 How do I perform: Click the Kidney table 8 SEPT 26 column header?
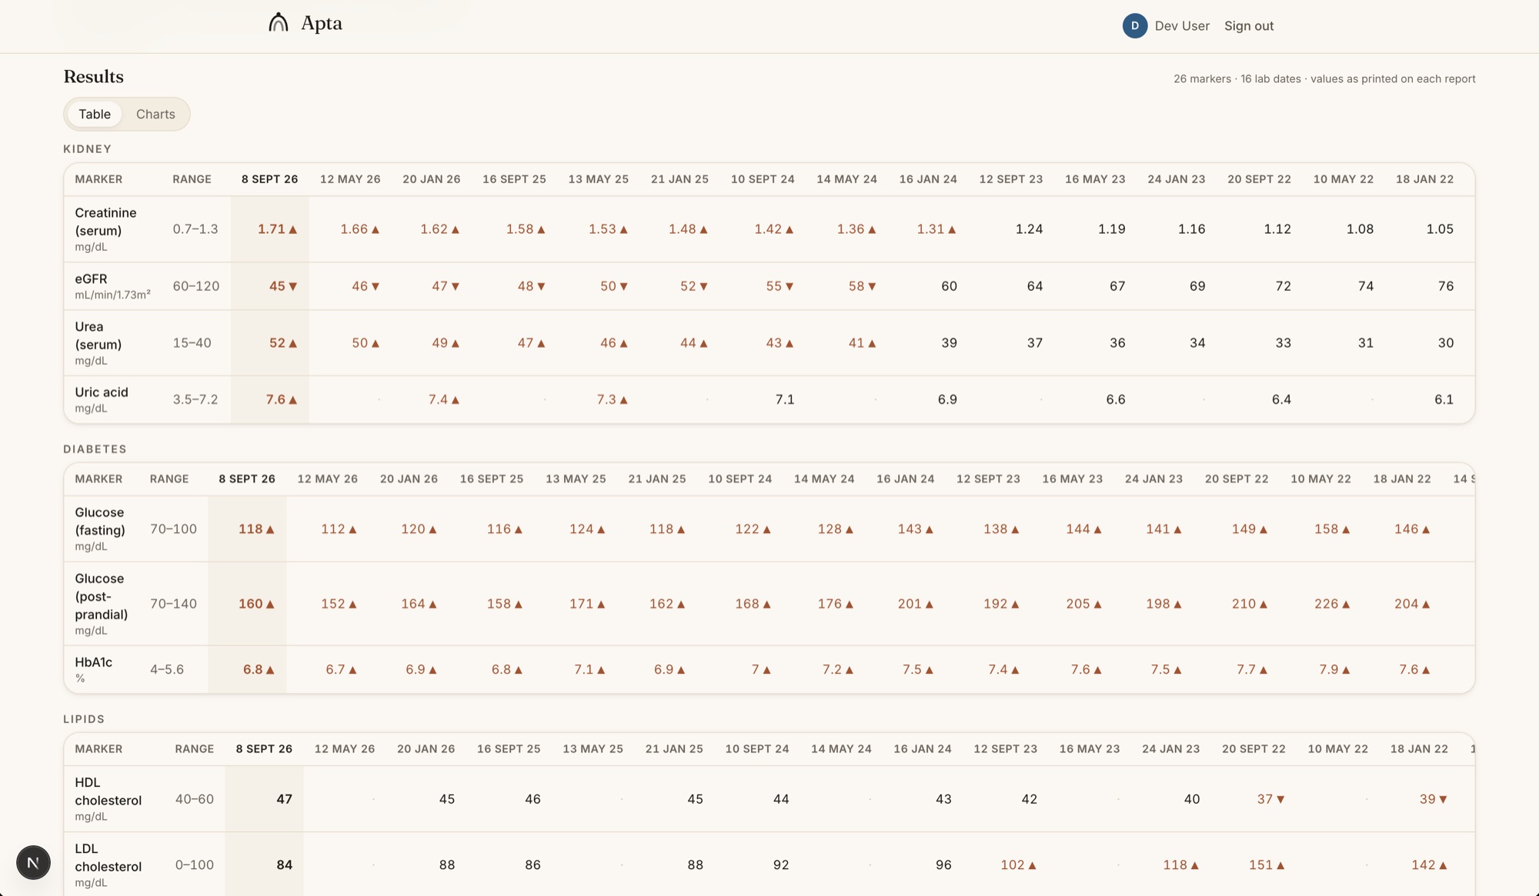(269, 179)
